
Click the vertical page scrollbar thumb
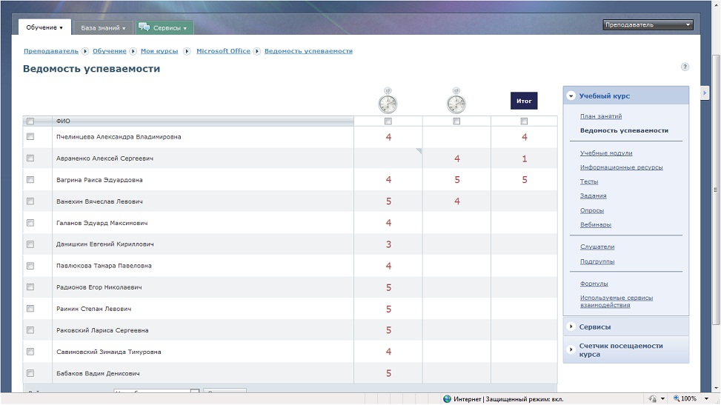point(716,189)
